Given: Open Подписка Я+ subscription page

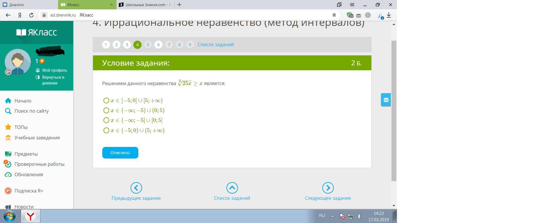Looking at the screenshot, I should tap(29, 191).
